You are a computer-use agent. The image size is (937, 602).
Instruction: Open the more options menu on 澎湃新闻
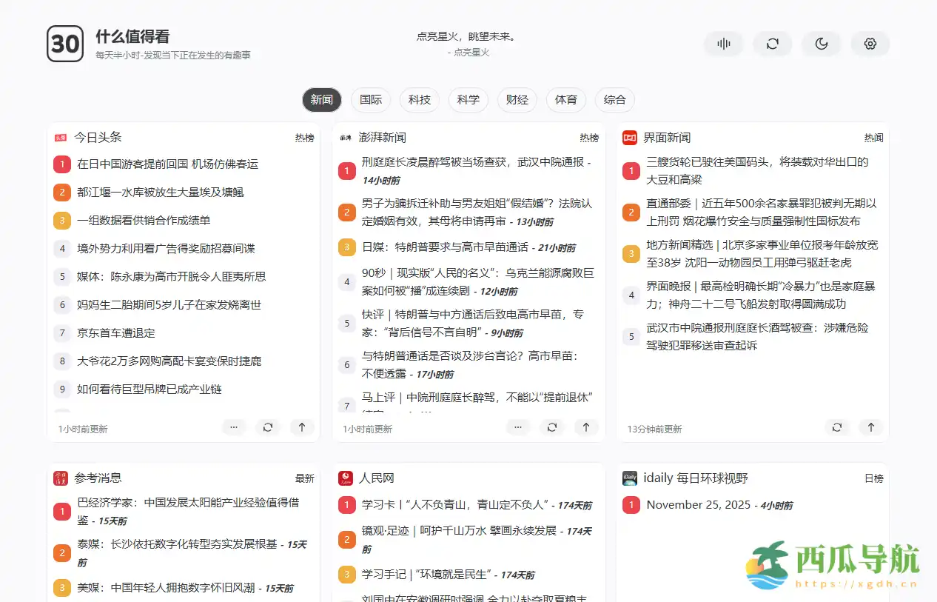tap(518, 427)
